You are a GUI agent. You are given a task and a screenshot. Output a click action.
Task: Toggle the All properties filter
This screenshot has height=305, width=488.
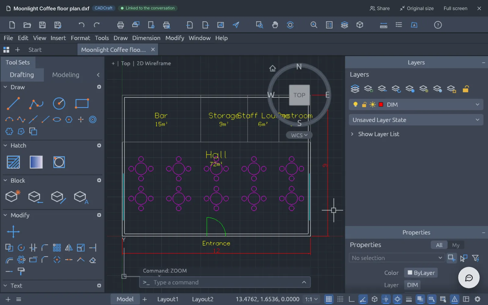[439, 245]
